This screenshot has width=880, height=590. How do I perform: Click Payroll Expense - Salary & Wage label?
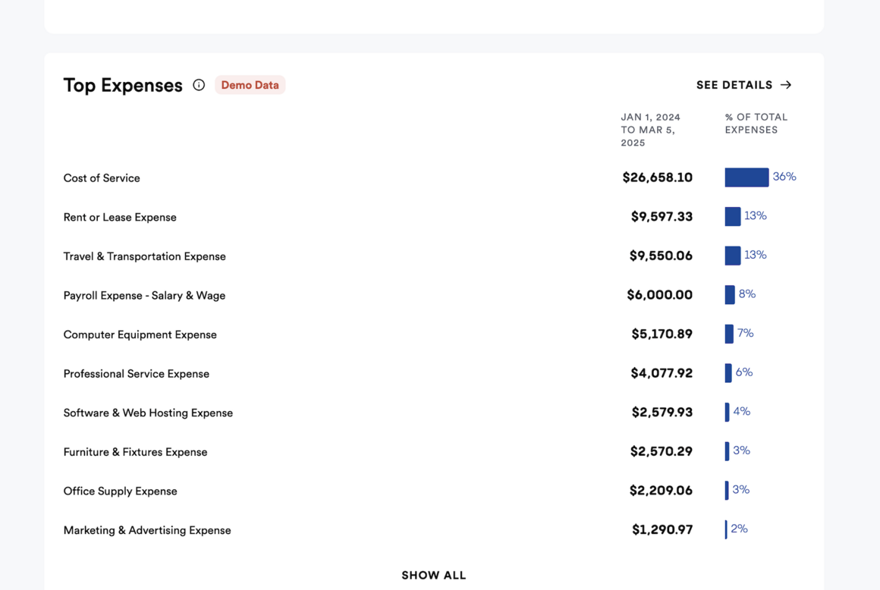pos(144,296)
